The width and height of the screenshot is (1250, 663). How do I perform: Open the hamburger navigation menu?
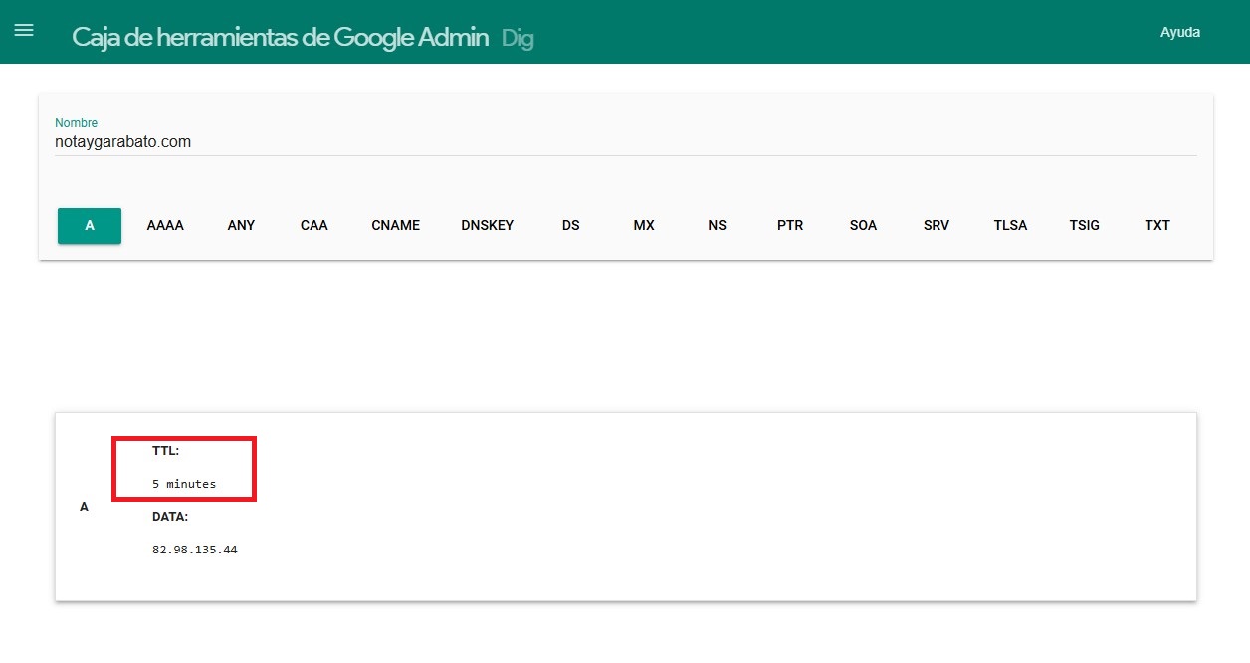pyautogui.click(x=24, y=30)
